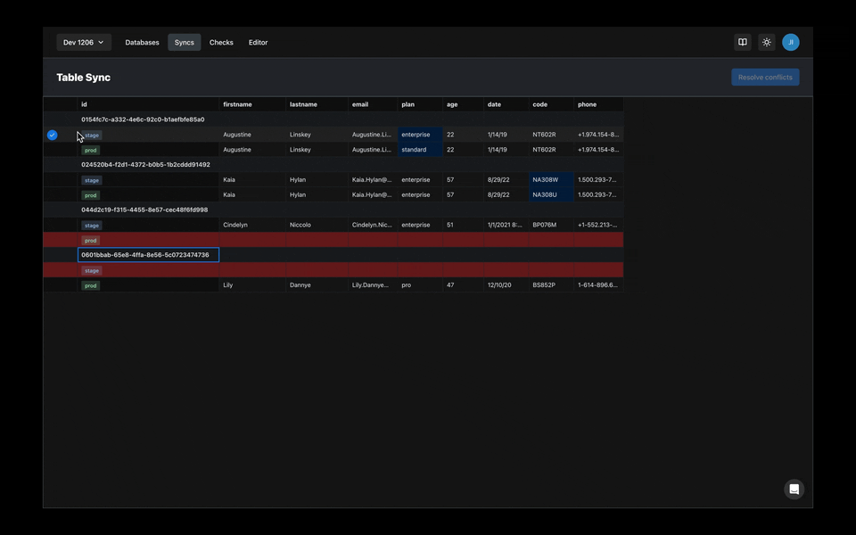This screenshot has height=535, width=856.
Task: Expand record 0154fc7c-a332-4e6c-92c0-b1aefbfe85a0
Action: pos(143,119)
